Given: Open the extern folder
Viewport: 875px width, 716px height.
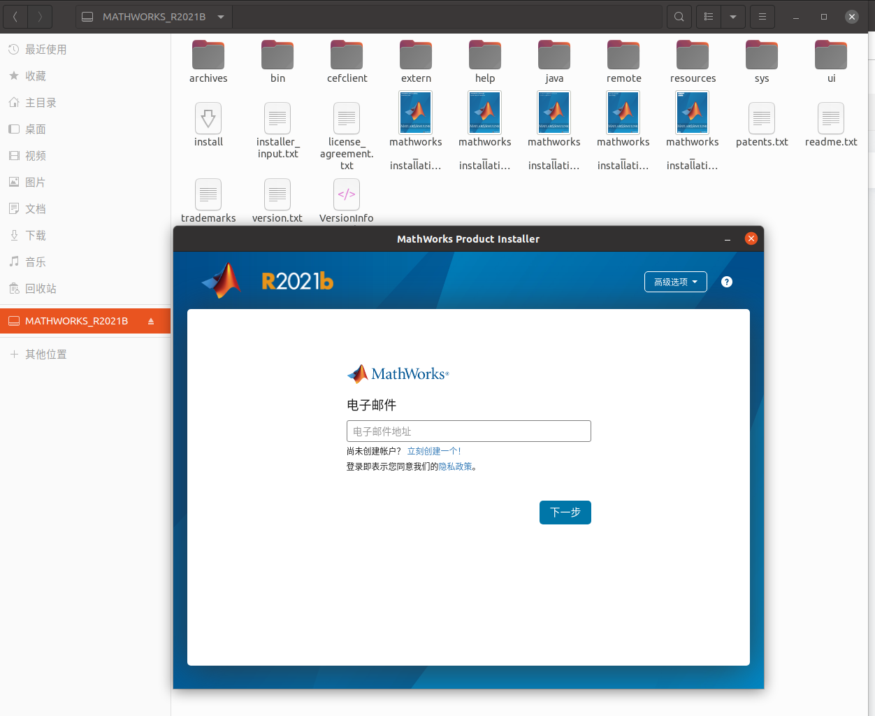Looking at the screenshot, I should click(x=416, y=62).
